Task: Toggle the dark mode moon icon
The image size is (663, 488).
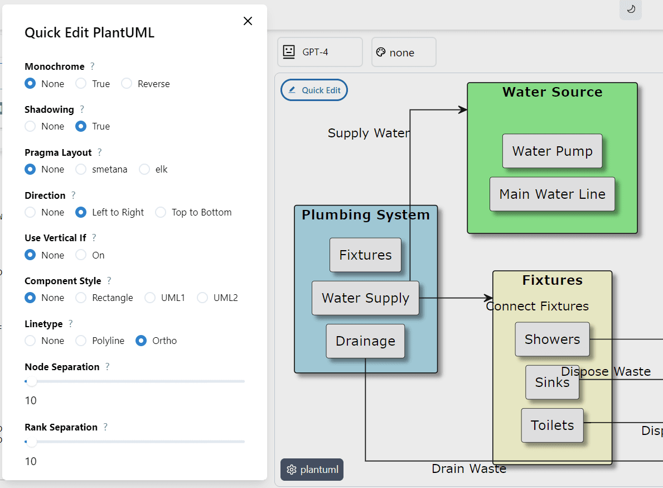Action: (630, 10)
